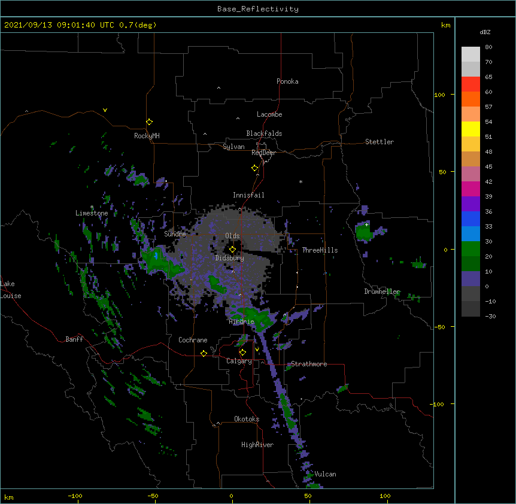Click the RedDeer city label
Viewport: 516px width, 504px height.
263,153
